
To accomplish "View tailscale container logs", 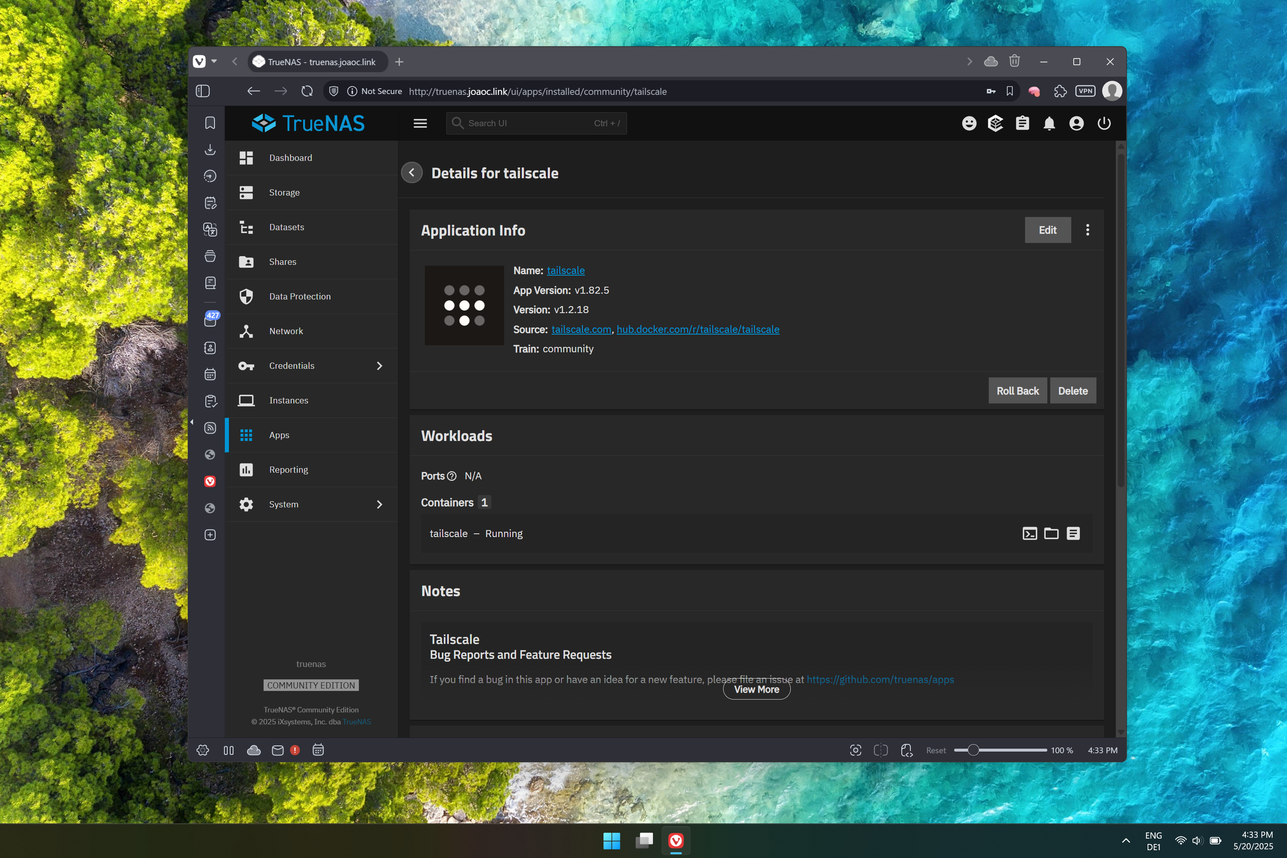I will tap(1073, 533).
